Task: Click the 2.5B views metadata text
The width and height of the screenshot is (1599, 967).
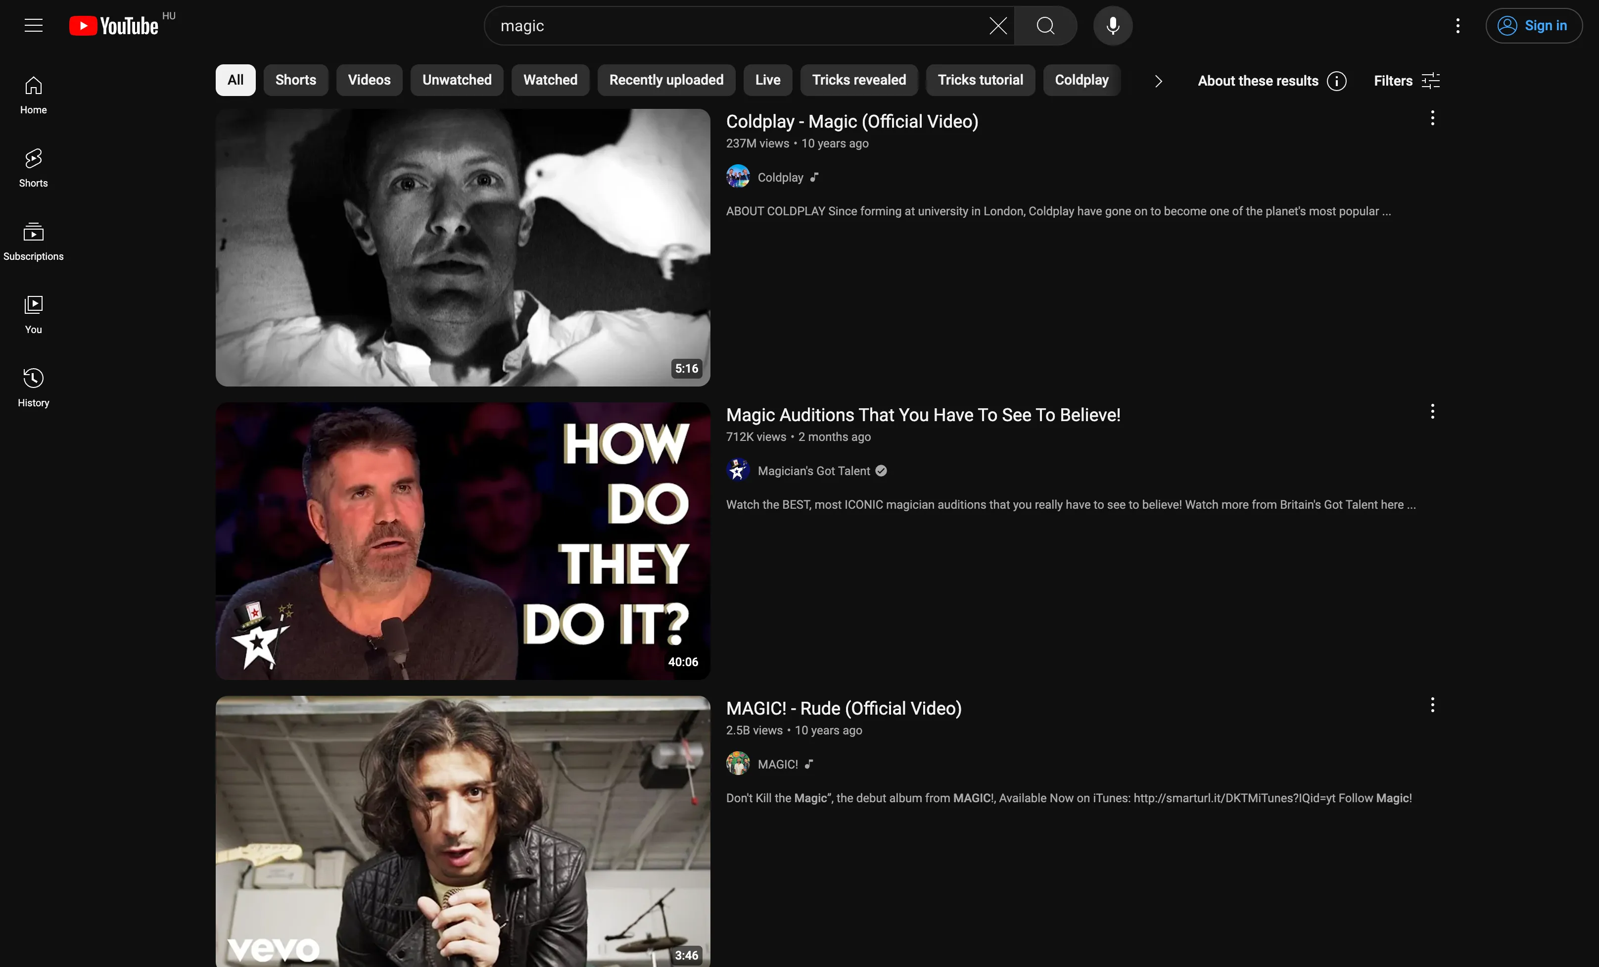Action: [754, 730]
